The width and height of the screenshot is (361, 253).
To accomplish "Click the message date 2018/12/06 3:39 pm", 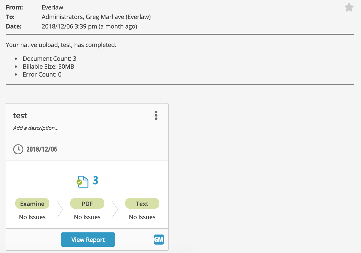I will pyautogui.click(x=89, y=26).
